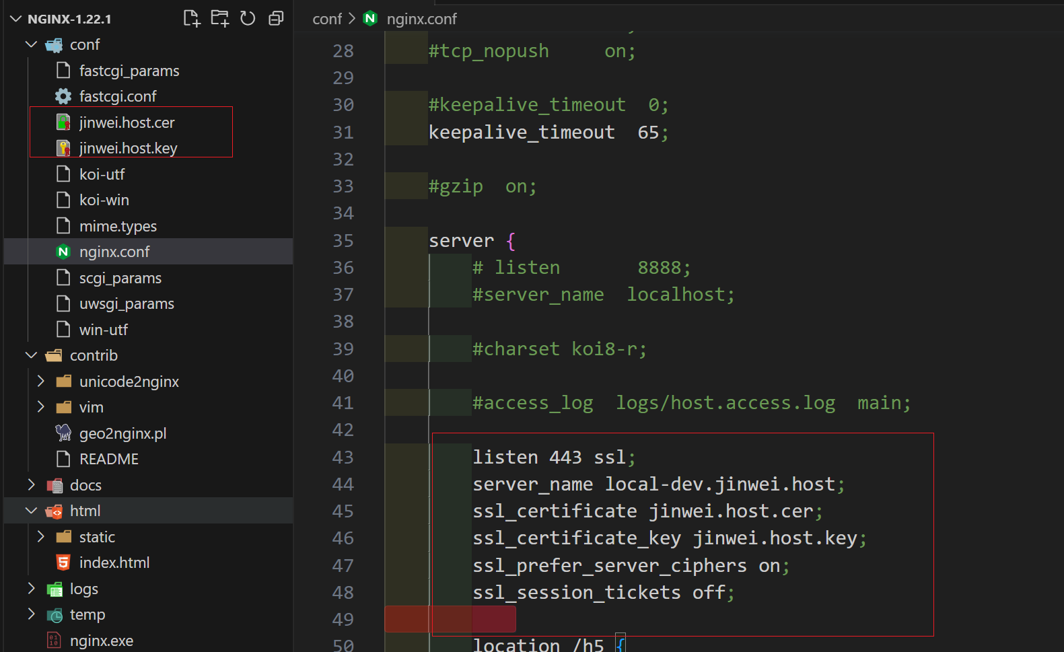Click the conf breadcrumb segment

coord(327,19)
